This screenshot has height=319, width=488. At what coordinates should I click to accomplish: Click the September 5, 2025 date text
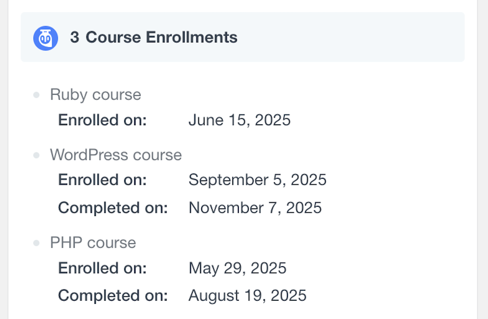pyautogui.click(x=258, y=179)
